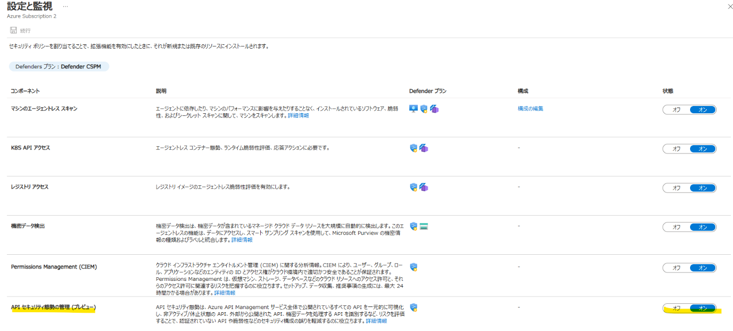
Task: Click the コンポーネント column header
Action: click(25, 91)
